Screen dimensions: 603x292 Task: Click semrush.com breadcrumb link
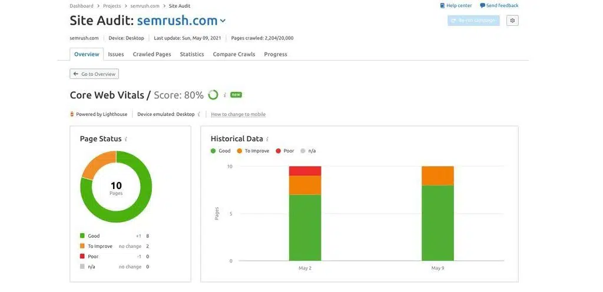(145, 6)
